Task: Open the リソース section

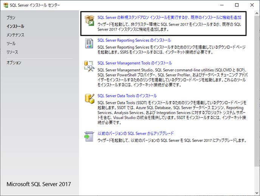Action: 12,52
